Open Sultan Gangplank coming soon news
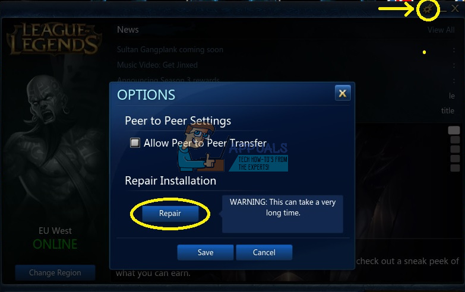Viewport: 465px width, 292px height. point(170,49)
